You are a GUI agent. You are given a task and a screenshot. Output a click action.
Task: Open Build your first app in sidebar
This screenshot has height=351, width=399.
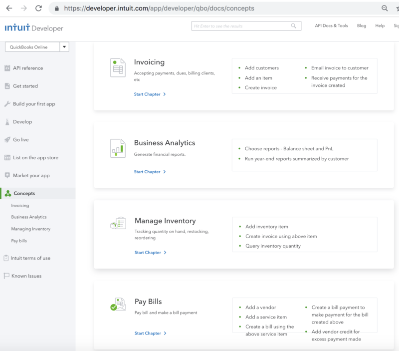(x=34, y=104)
